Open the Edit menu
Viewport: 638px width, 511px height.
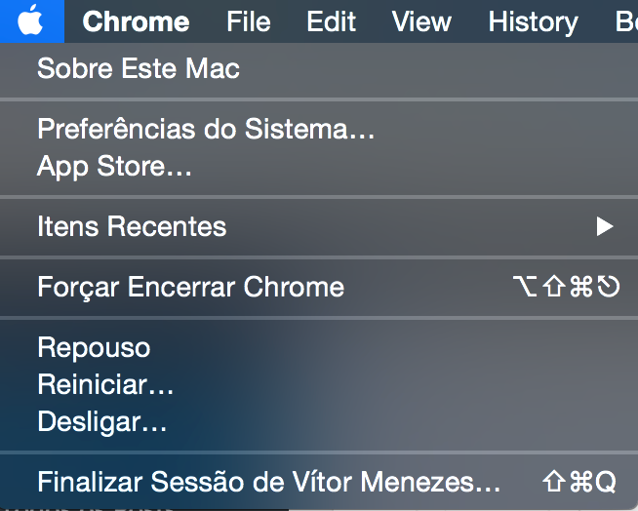(331, 21)
